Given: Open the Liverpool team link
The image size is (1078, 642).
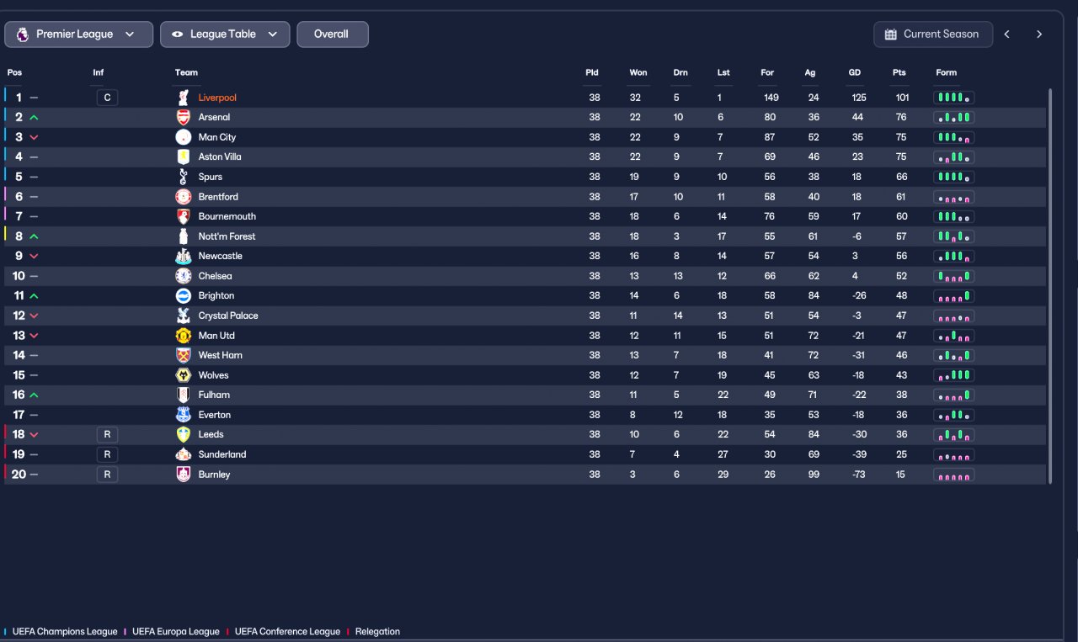Looking at the screenshot, I should pyautogui.click(x=217, y=98).
